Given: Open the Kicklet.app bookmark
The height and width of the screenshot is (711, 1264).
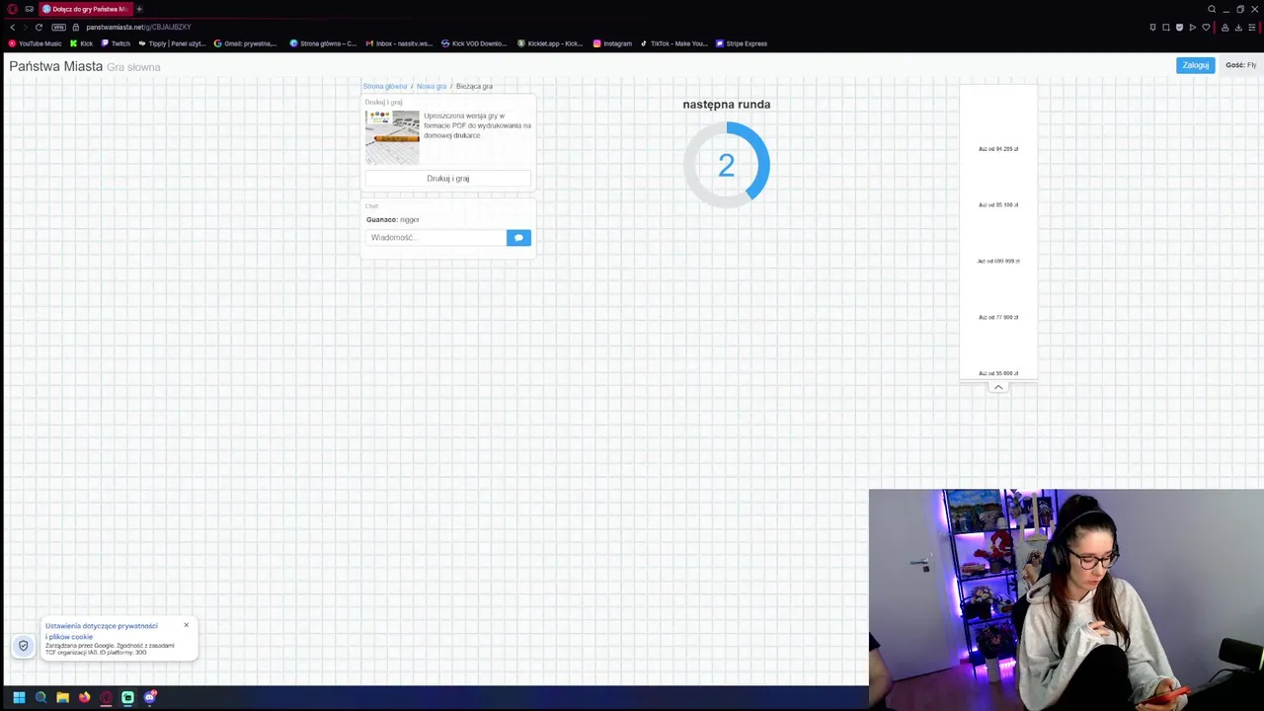Looking at the screenshot, I should click(x=550, y=43).
